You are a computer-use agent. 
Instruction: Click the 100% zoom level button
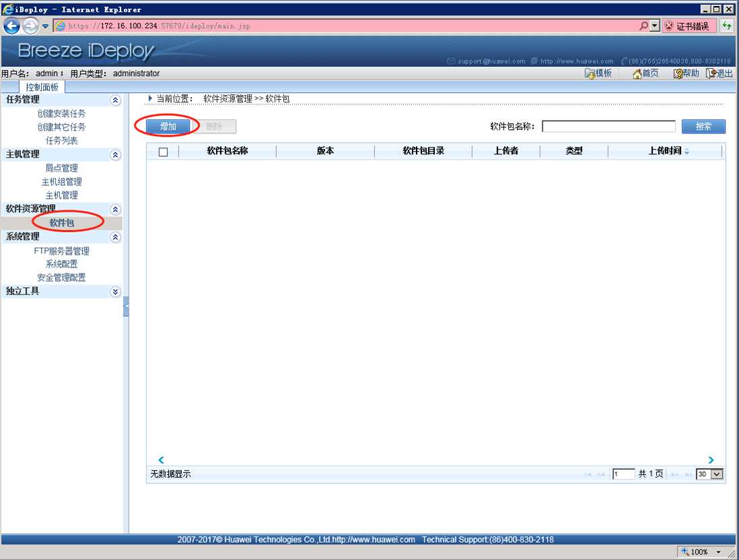click(x=695, y=552)
